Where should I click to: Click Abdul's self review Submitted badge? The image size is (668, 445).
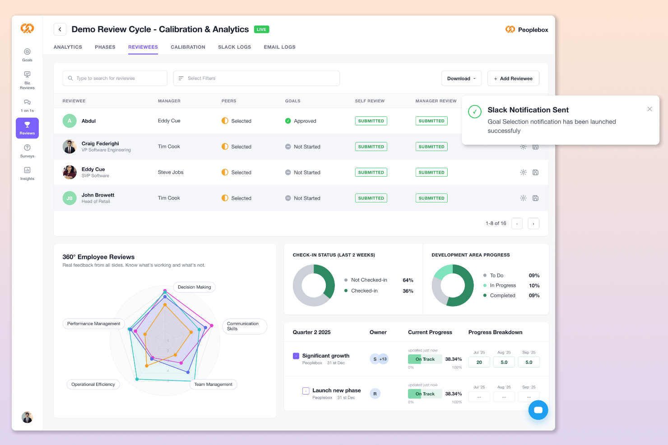pyautogui.click(x=371, y=121)
